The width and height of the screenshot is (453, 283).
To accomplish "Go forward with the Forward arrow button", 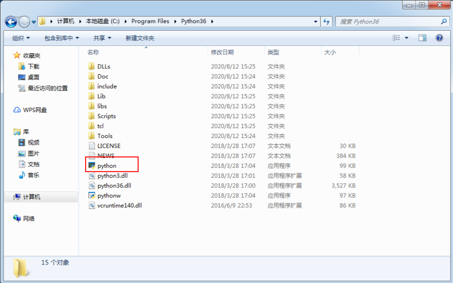I will click(24, 22).
